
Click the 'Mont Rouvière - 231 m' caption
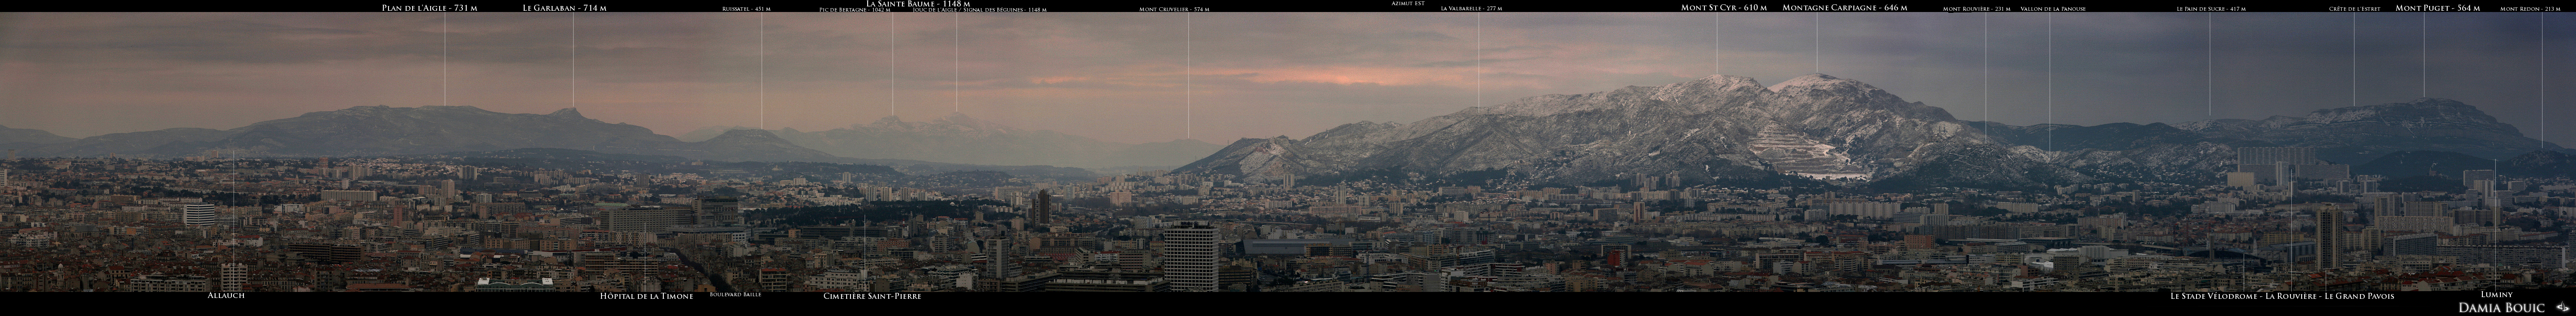[x=1976, y=9]
